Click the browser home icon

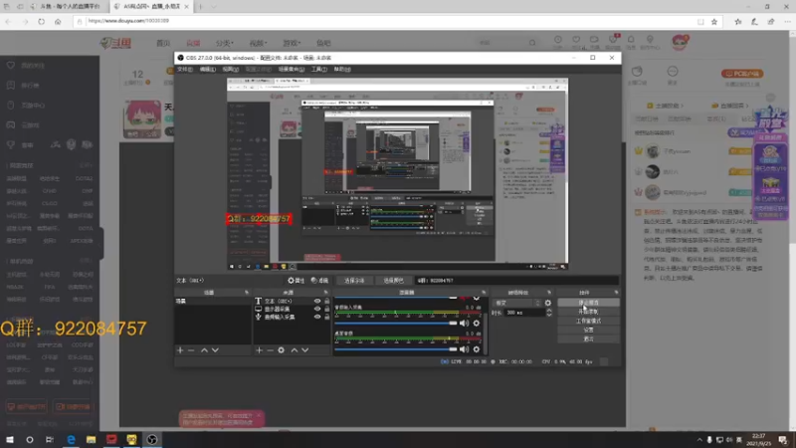click(58, 21)
